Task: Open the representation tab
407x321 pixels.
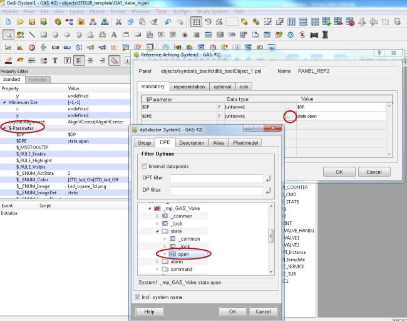Action: tap(188, 87)
